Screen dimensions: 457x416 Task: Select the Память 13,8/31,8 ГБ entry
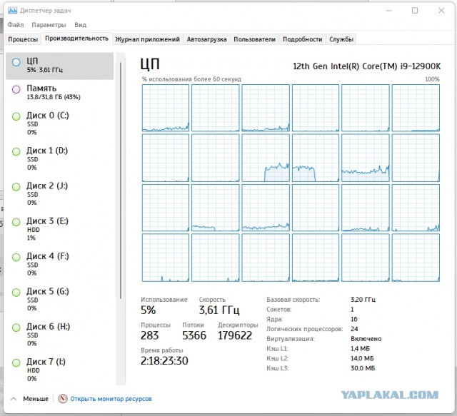59,92
